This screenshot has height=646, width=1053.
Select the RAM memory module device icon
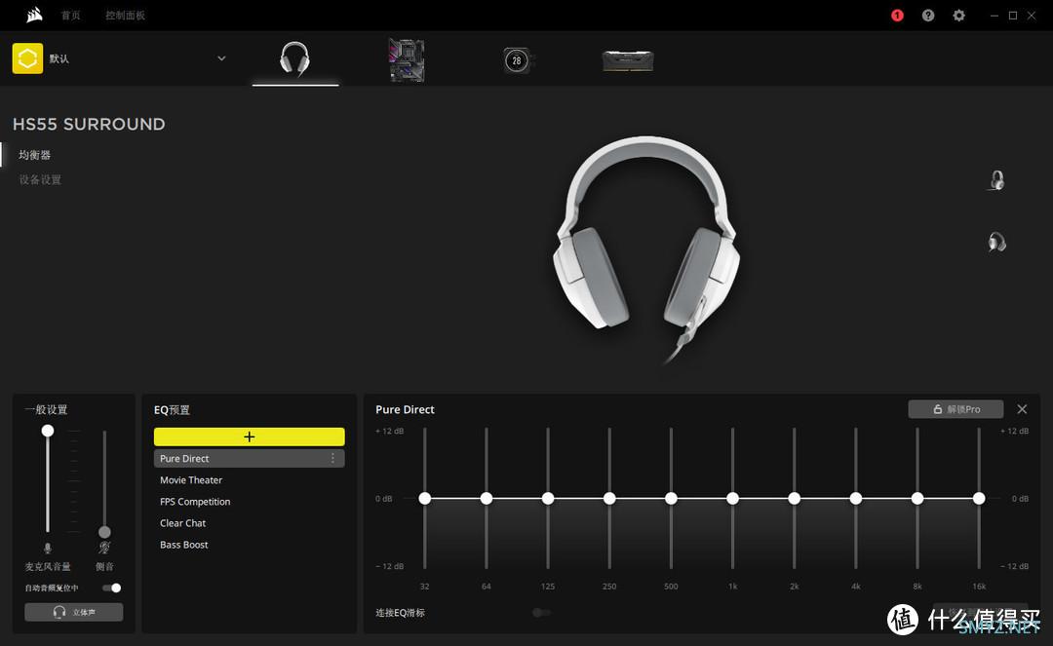(628, 60)
